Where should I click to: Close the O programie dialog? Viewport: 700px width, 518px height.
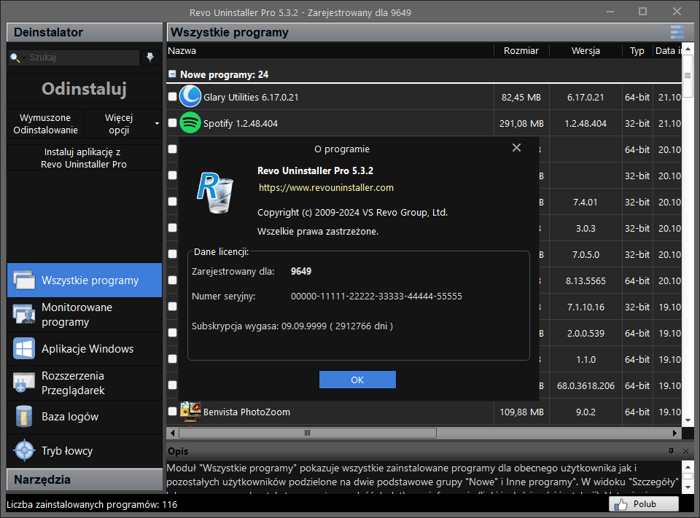point(516,148)
